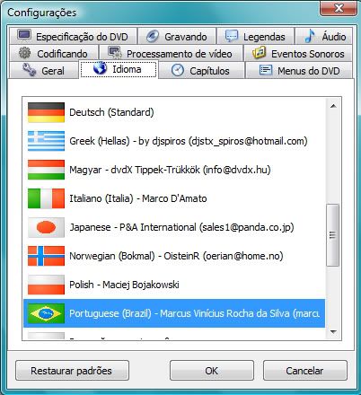Click the Italian flag icon
361x395 pixels.
[x=46, y=198]
